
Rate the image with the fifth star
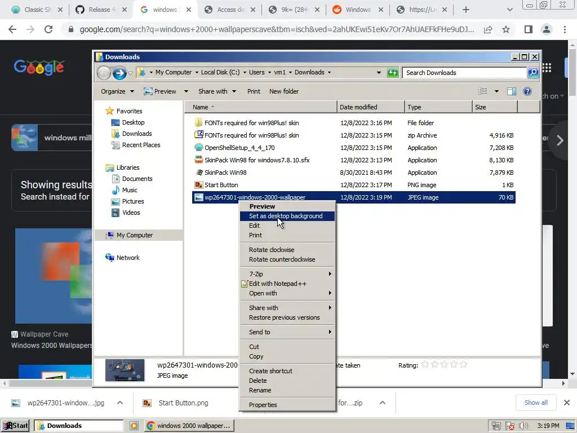point(464,365)
